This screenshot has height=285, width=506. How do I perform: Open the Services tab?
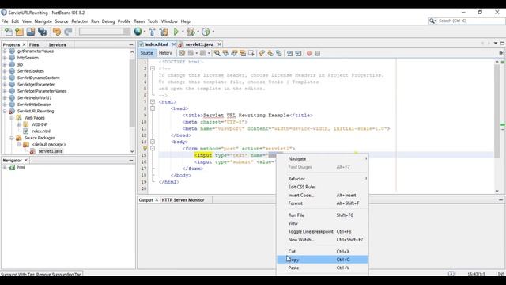coord(58,44)
